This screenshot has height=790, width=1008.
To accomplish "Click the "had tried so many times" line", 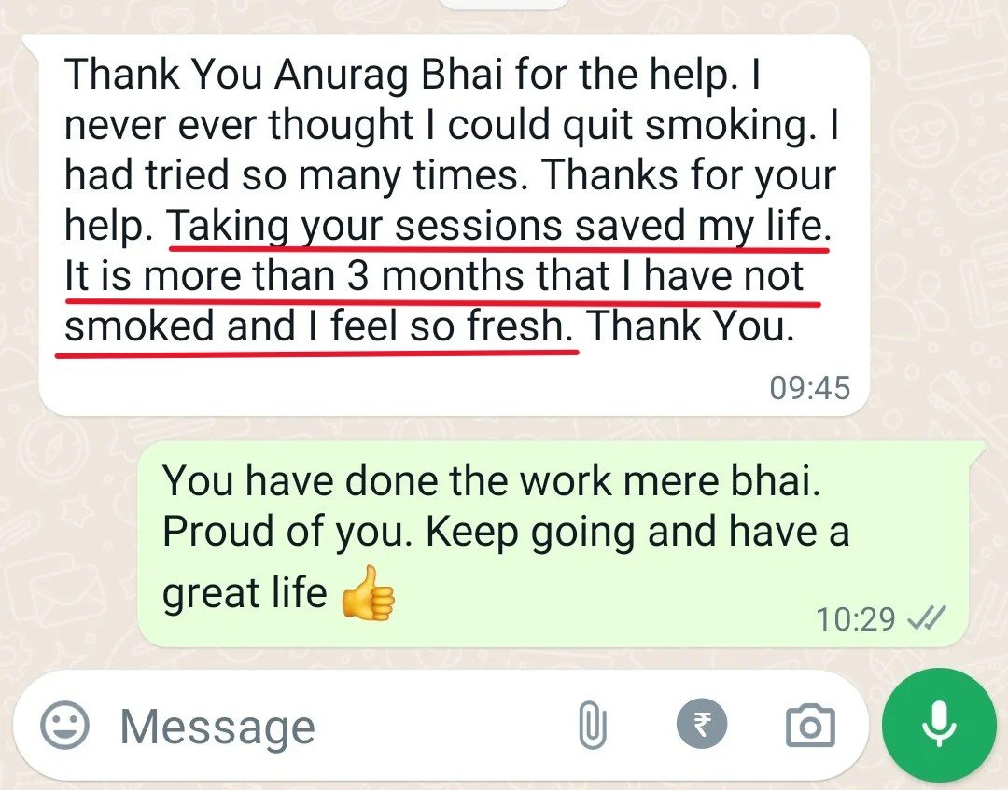I will point(291,174).
